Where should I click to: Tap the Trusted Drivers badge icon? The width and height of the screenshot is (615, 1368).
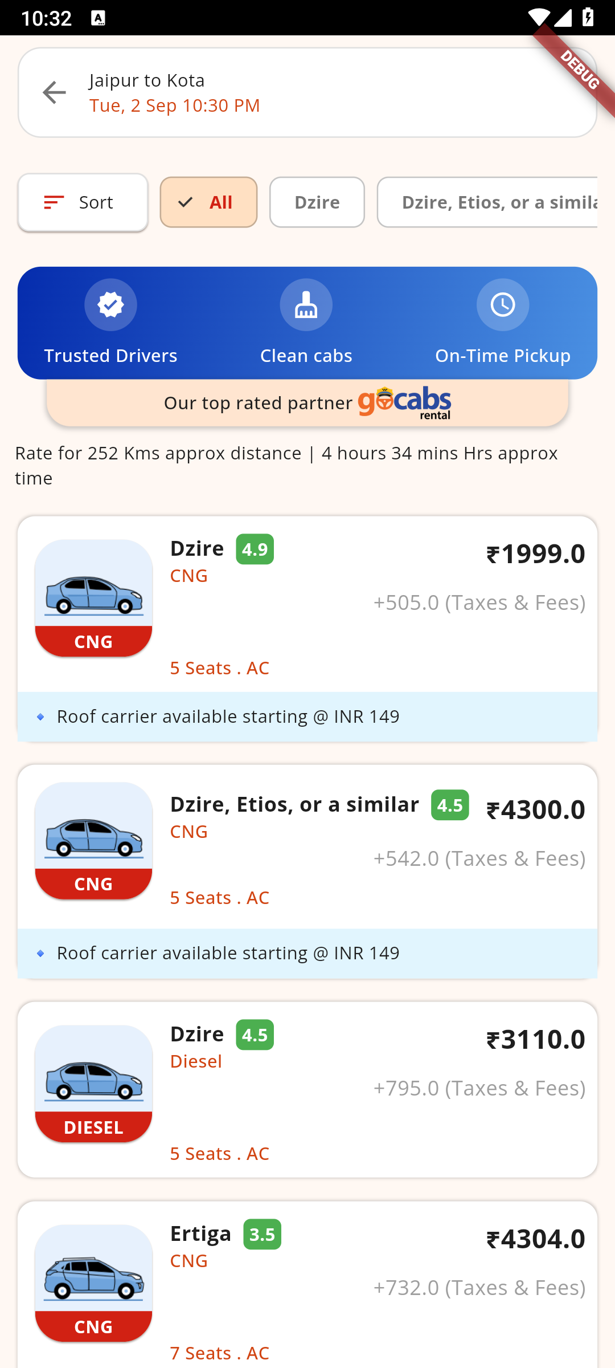[110, 305]
